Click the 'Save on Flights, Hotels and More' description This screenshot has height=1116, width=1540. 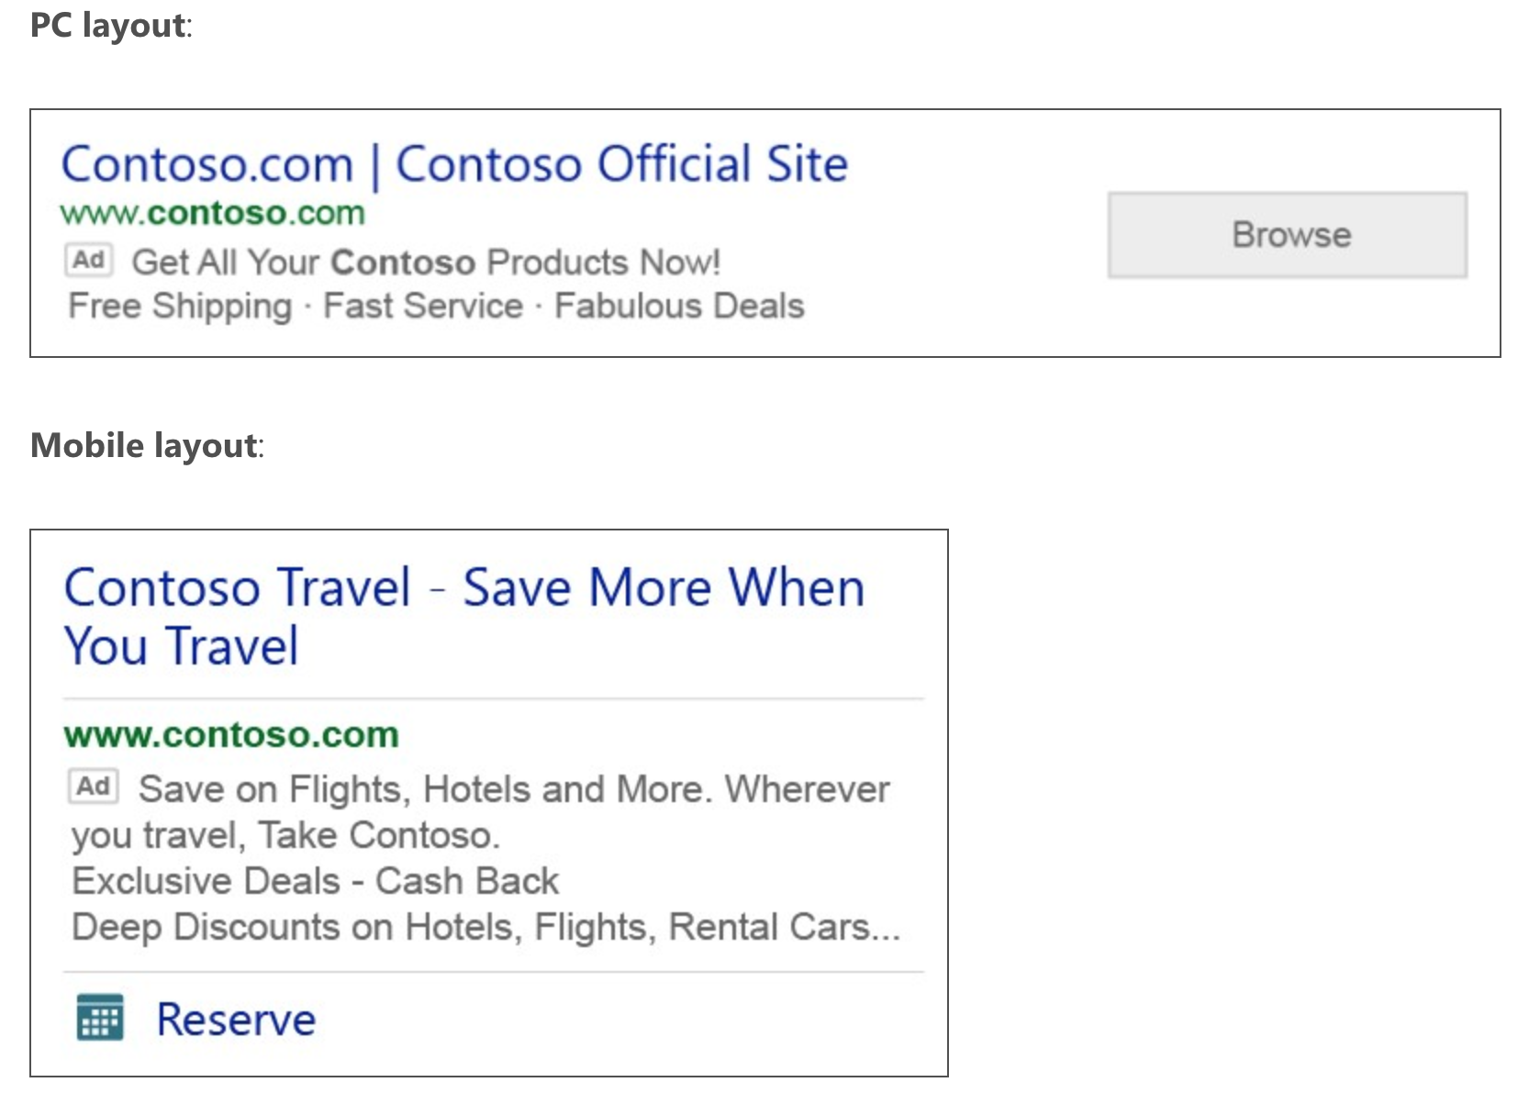tap(426, 789)
